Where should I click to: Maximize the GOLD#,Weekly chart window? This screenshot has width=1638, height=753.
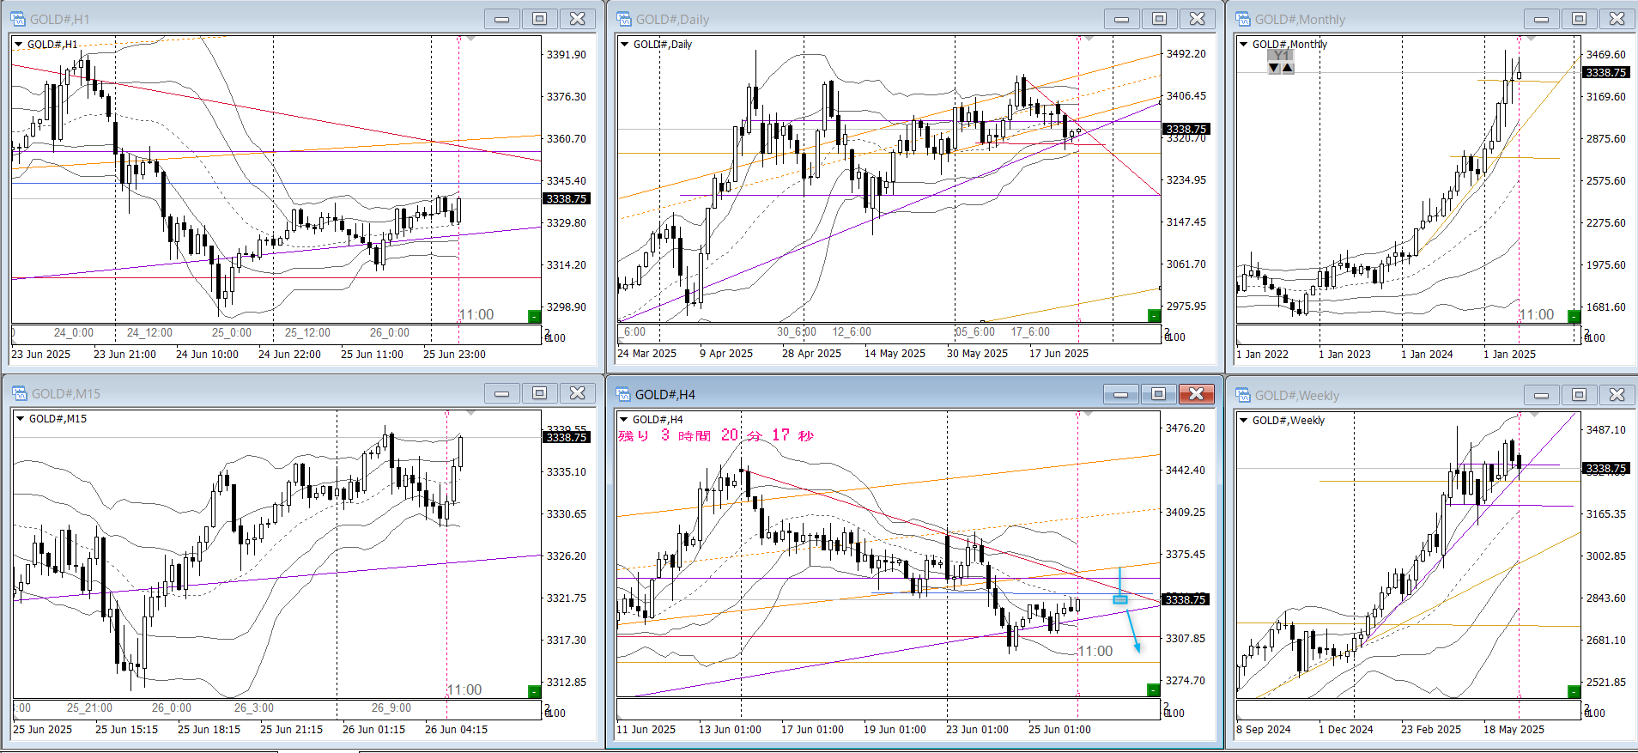(x=1580, y=395)
